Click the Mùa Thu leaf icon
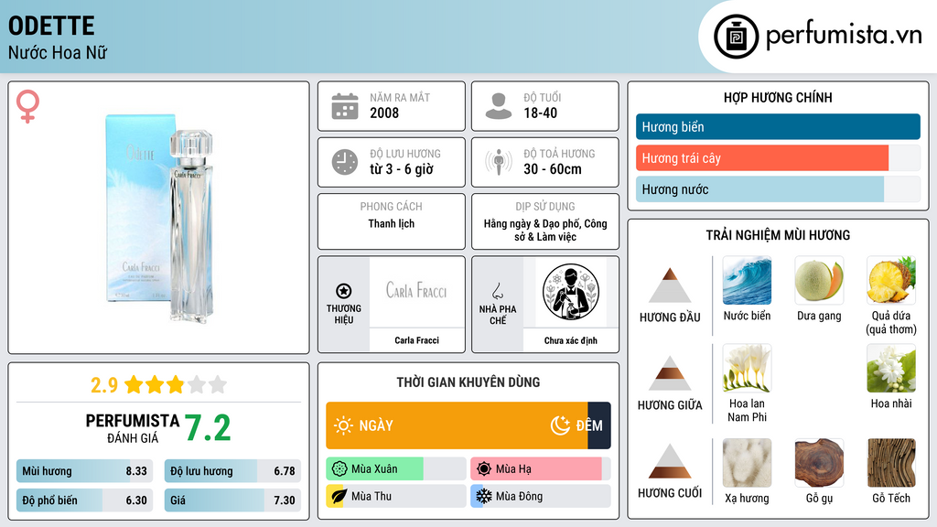 pos(339,497)
